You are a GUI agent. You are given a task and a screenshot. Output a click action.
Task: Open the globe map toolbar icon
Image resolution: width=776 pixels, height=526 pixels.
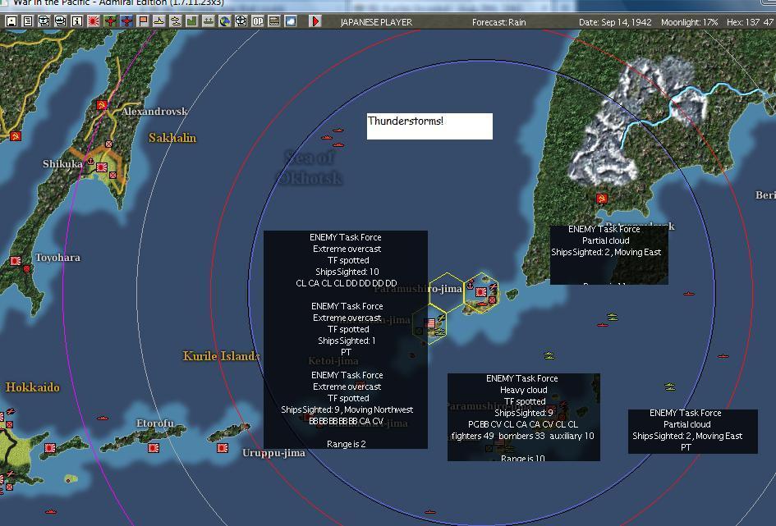click(x=225, y=21)
